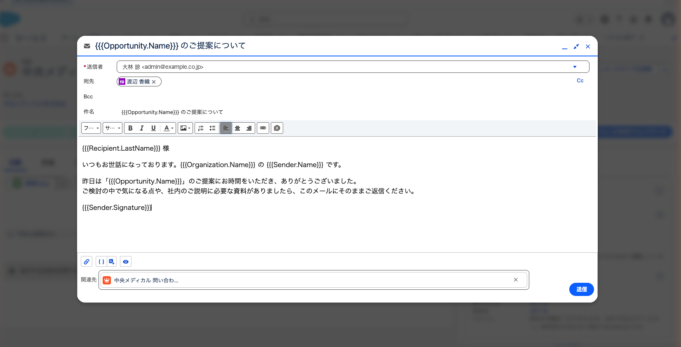Click the orange crown opportunity icon
681x347 pixels.
pyautogui.click(x=107, y=280)
